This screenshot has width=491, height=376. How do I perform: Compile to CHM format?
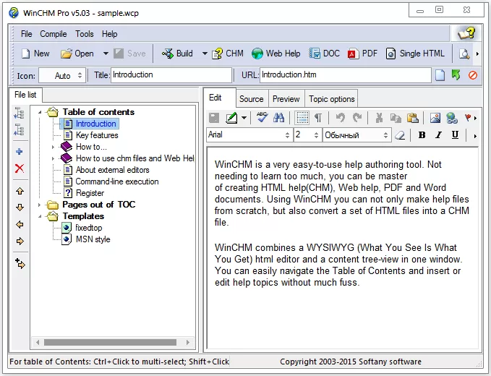coord(228,54)
